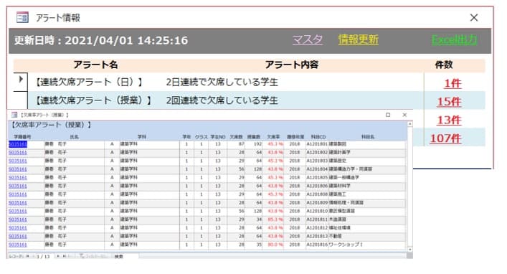
Task: Go to the first record in navigation bar
Action: [x=28, y=256]
